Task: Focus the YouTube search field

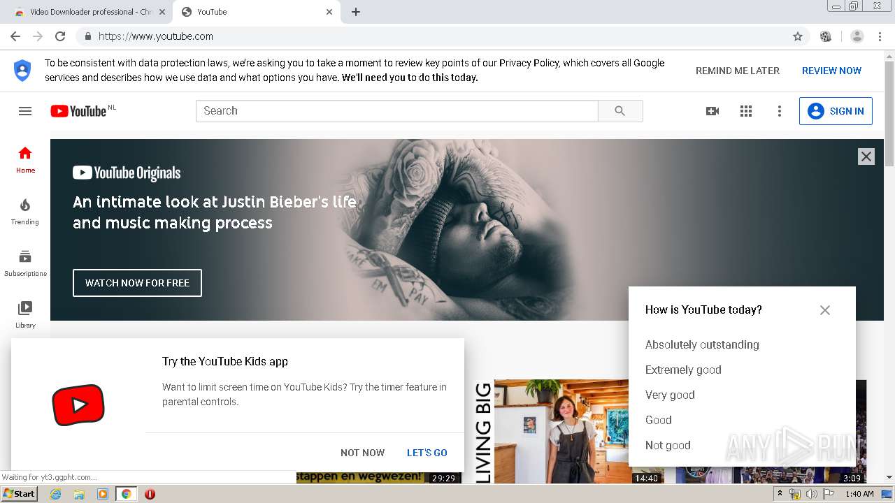Action: tap(397, 111)
